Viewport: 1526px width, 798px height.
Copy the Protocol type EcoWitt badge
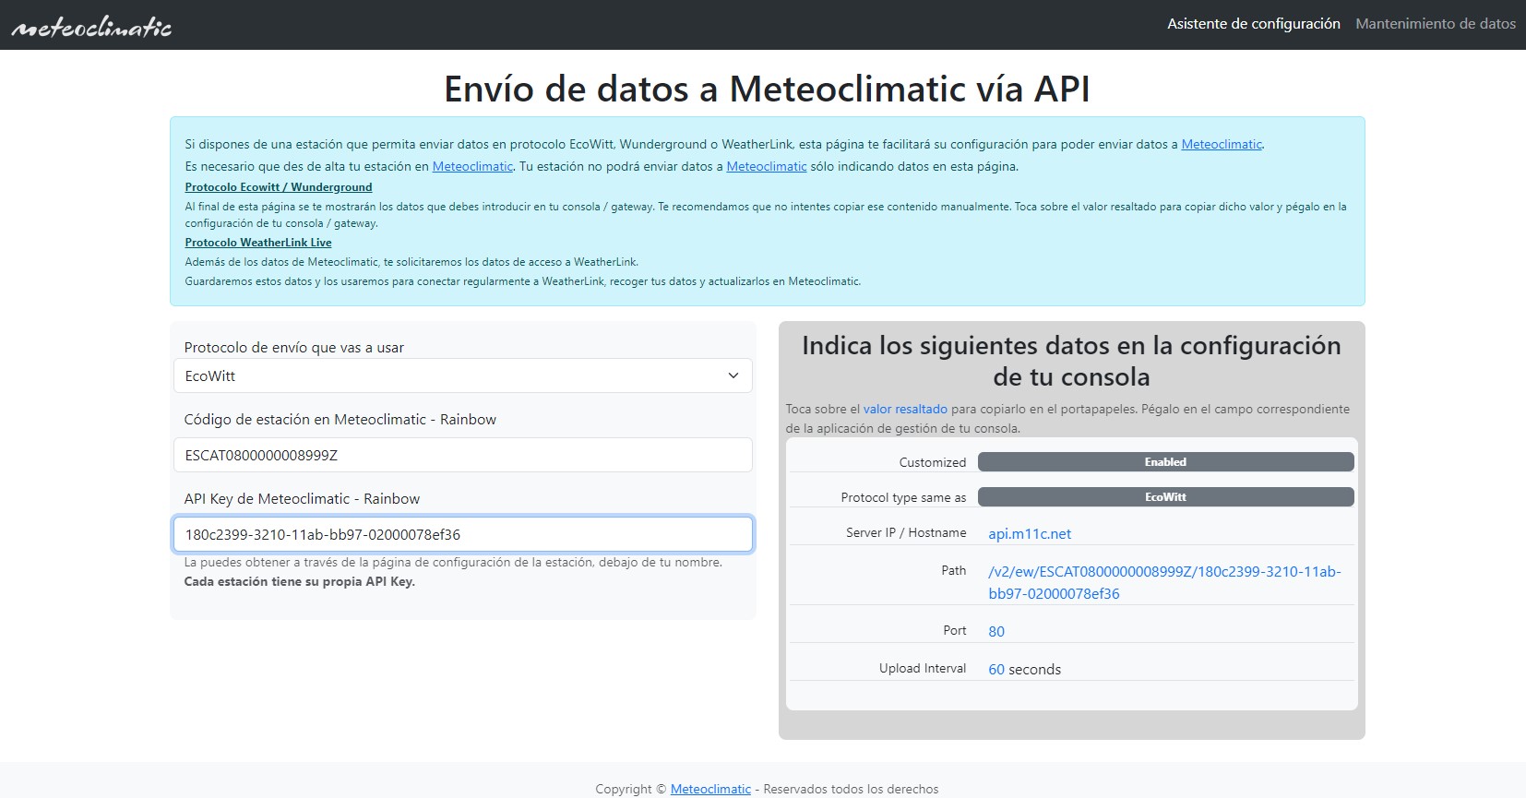(x=1165, y=497)
